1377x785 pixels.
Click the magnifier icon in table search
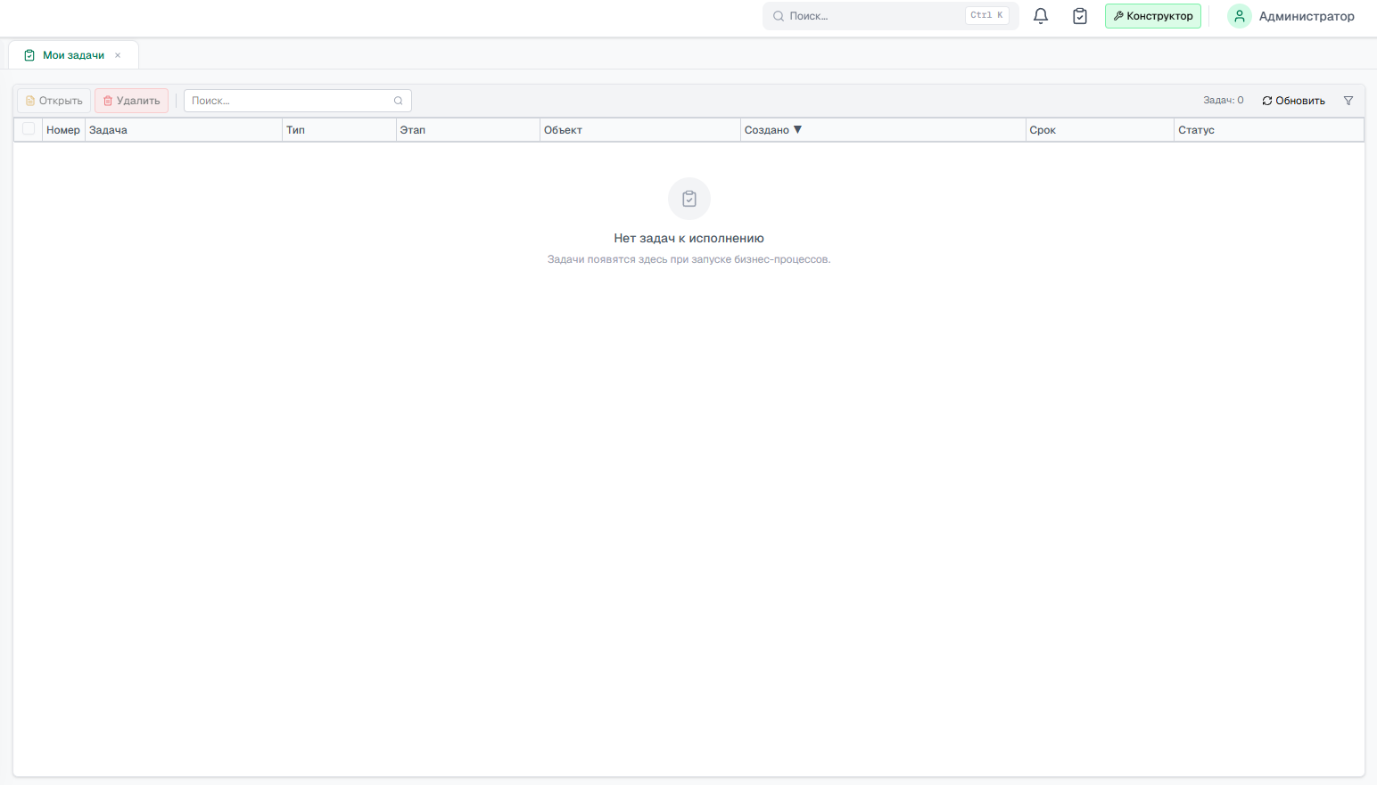tap(399, 101)
